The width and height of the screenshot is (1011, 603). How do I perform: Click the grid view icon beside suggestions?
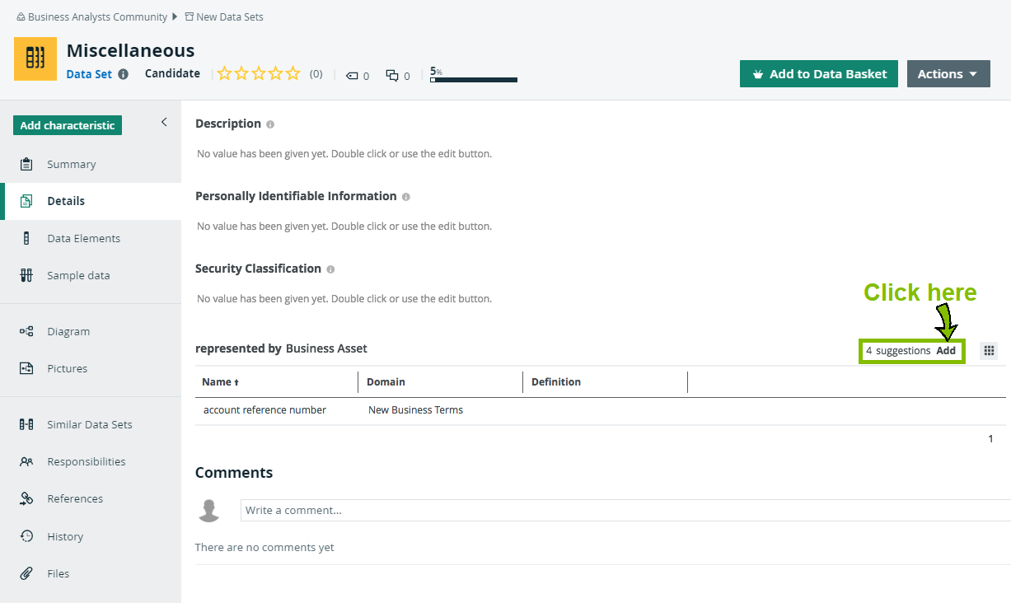click(989, 351)
